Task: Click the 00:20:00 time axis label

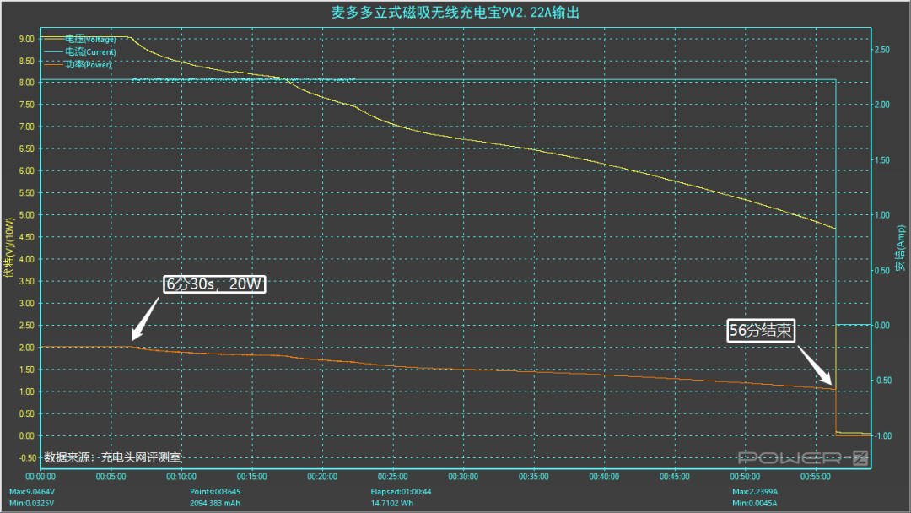Action: 322,477
